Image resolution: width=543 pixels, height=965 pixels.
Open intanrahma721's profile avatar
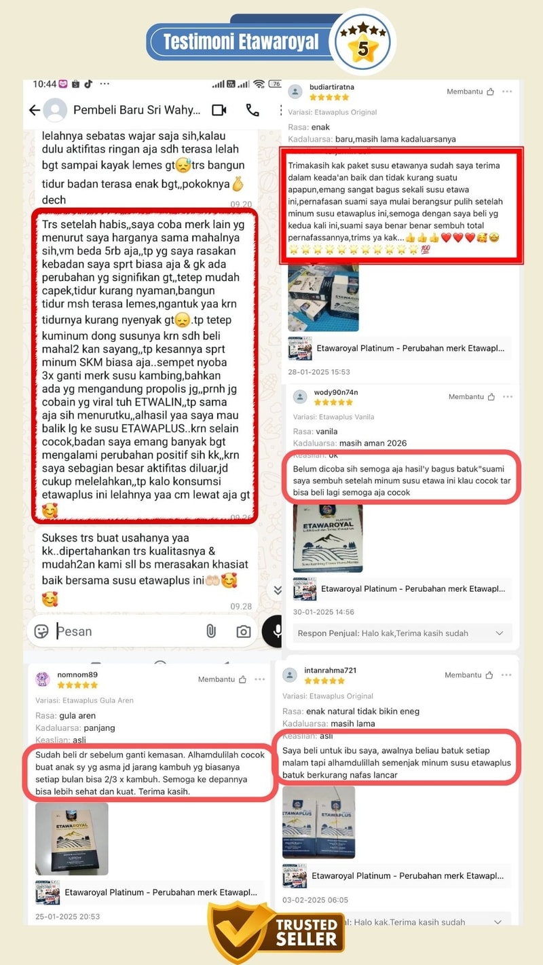(x=290, y=675)
